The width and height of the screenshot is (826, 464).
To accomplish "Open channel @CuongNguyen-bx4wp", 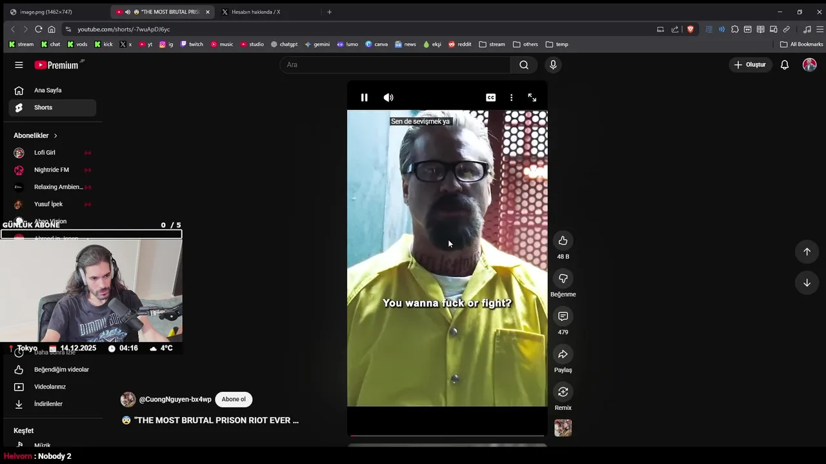I will [x=175, y=400].
